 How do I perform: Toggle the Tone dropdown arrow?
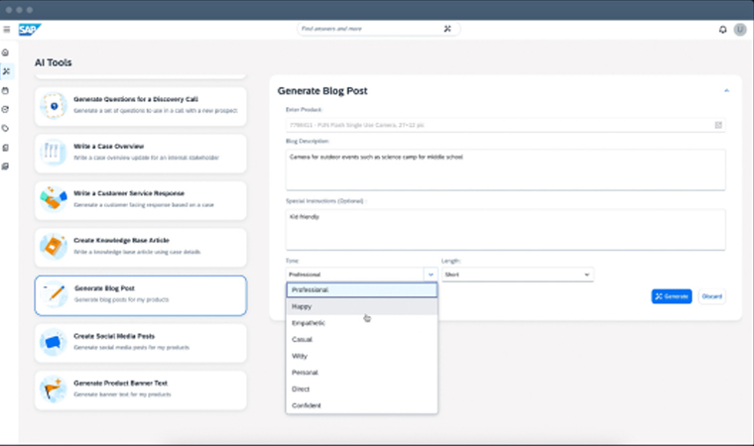pos(431,274)
